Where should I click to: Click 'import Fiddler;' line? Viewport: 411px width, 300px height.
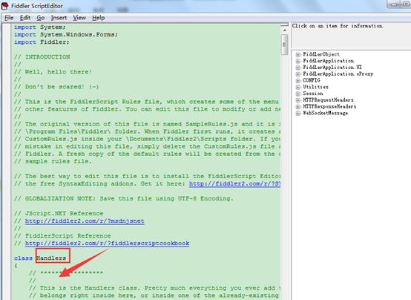click(42, 42)
